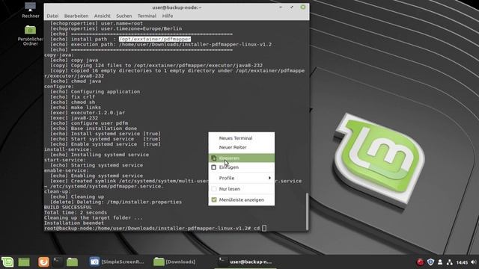Click the terminal vertical scrollbar thumb
Image resolution: width=479 pixels, height=269 pixels.
coord(307,211)
